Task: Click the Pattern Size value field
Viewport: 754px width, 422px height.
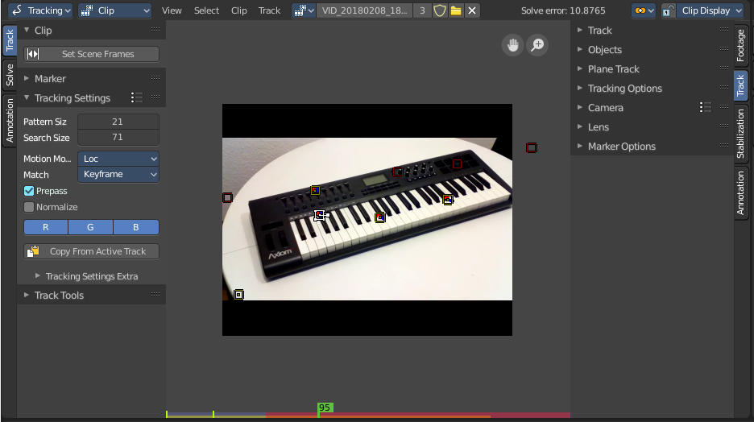Action: pos(118,122)
